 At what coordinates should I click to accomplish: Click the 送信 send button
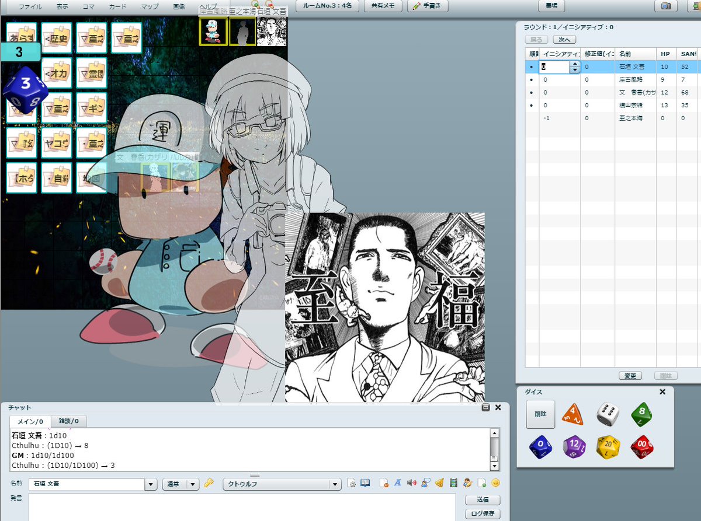tap(483, 500)
